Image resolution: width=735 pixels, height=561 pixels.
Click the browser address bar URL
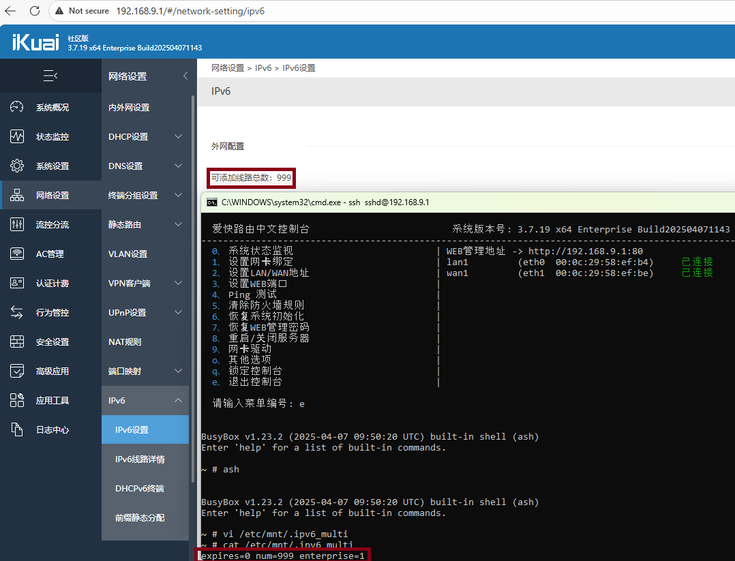click(x=190, y=11)
